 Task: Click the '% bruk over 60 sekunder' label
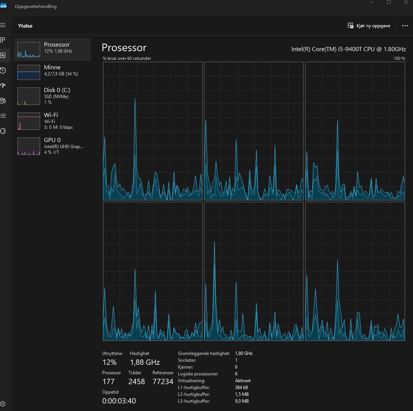tap(127, 58)
